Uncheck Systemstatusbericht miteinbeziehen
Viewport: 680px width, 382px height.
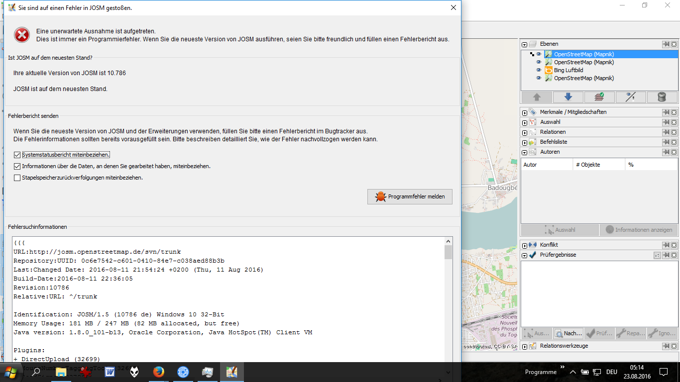coord(17,155)
